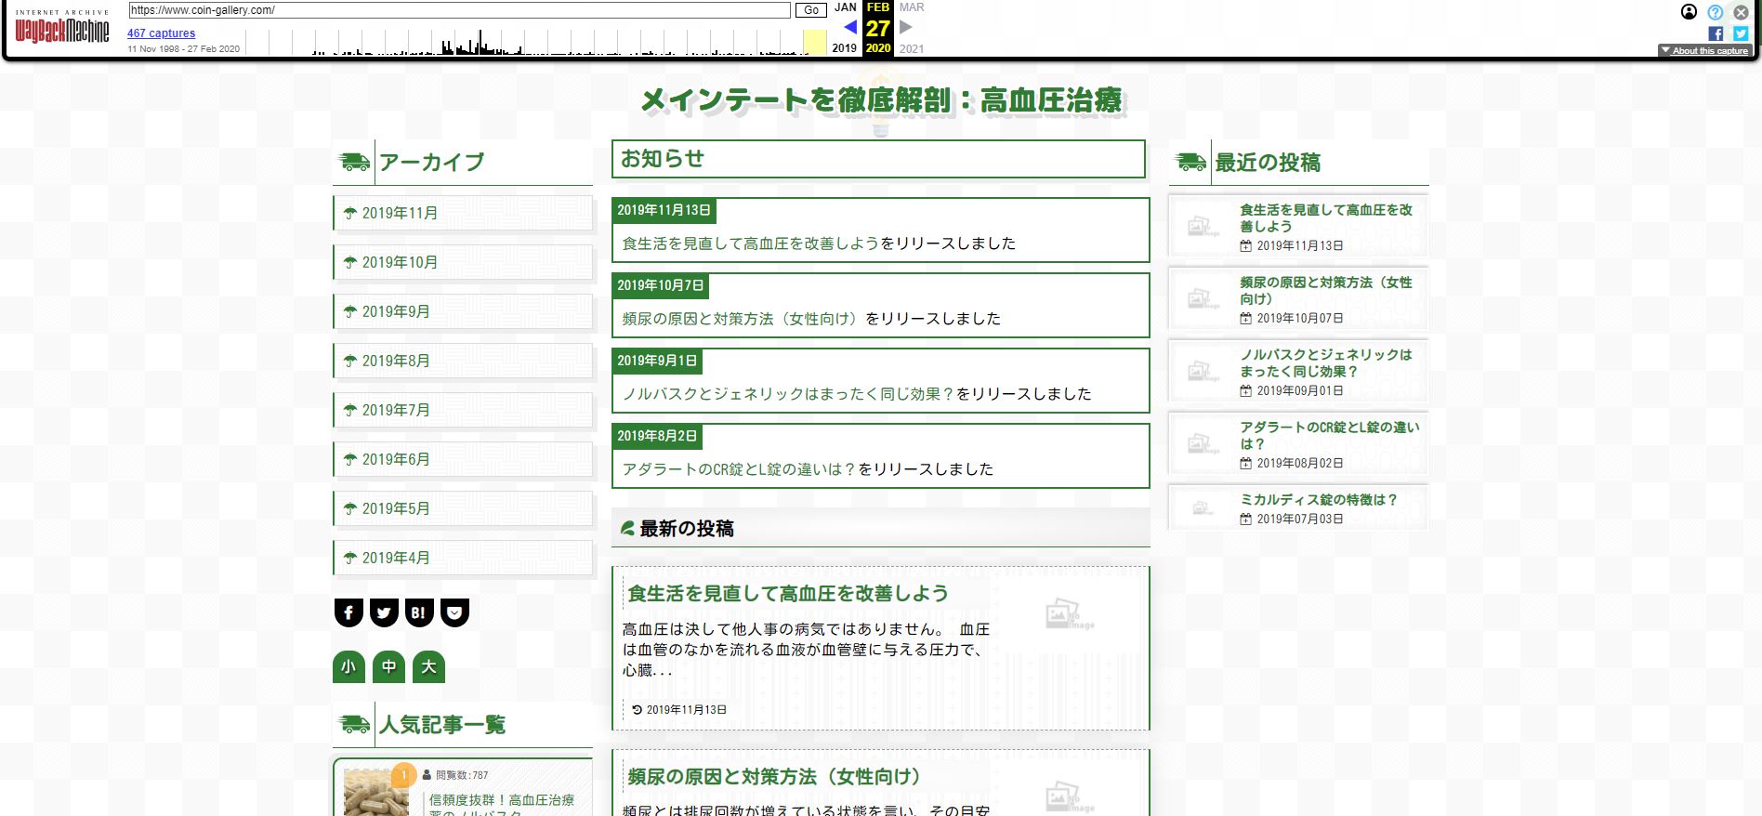Set font size to small (小)
This screenshot has height=816, width=1762.
click(348, 666)
